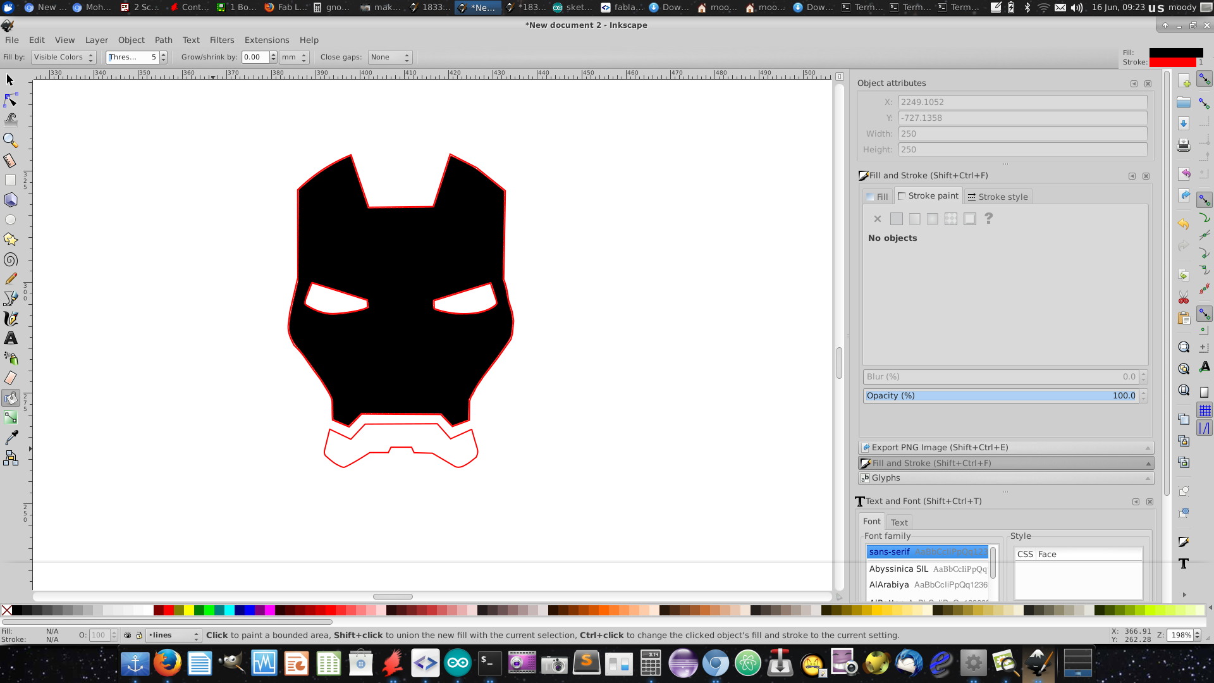Pick the yellow swatch in palette
Screen dimensions: 1214x683
tap(188, 610)
